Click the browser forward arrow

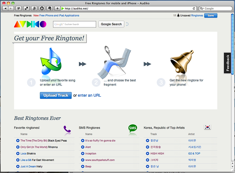pos(11,8)
